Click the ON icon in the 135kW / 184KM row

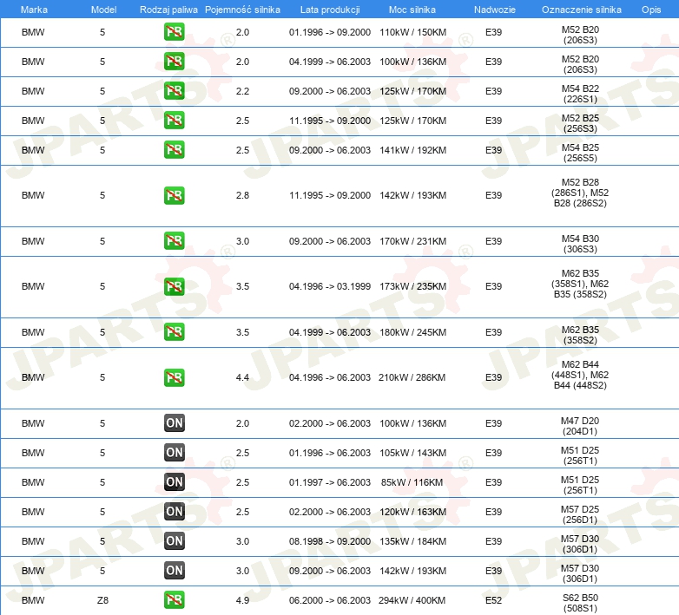(x=174, y=541)
